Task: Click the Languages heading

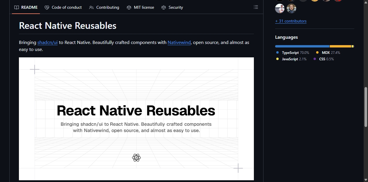Action: [x=286, y=37]
